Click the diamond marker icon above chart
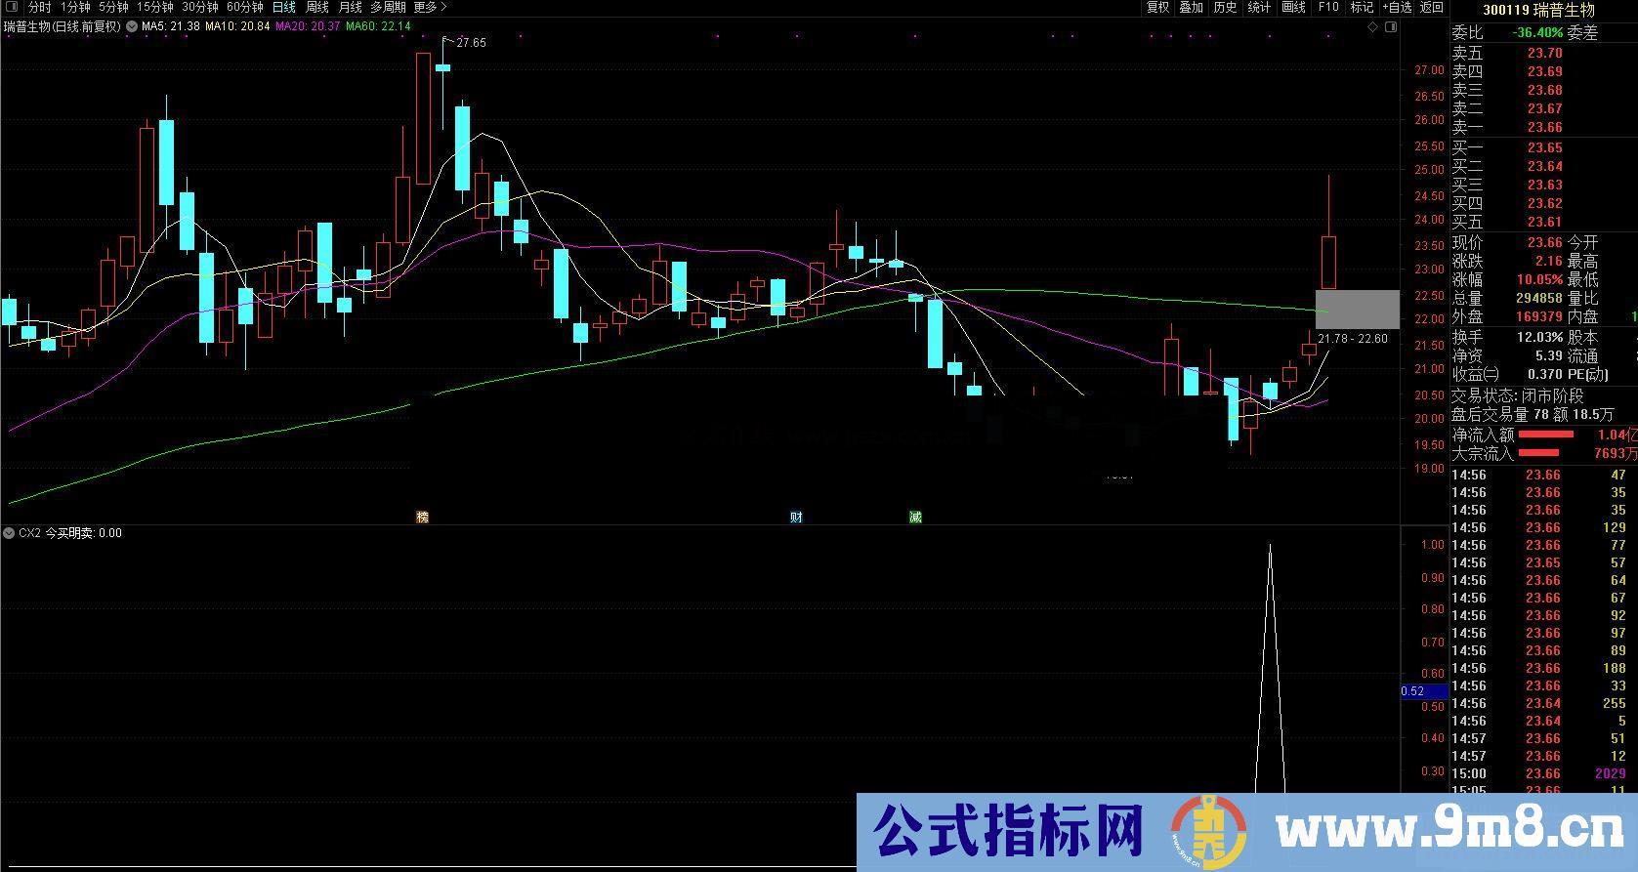The height and width of the screenshot is (872, 1638). click(1372, 27)
